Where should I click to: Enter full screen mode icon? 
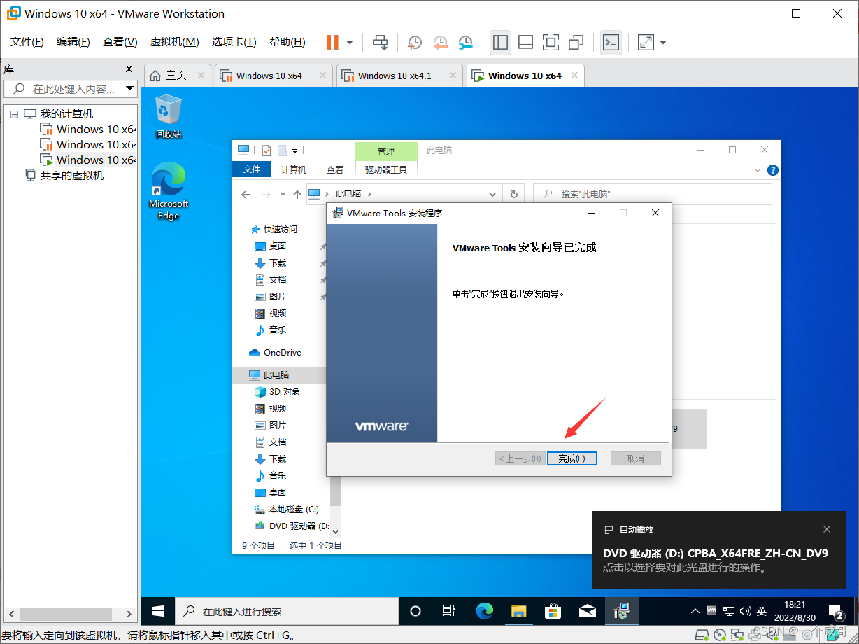coord(551,42)
